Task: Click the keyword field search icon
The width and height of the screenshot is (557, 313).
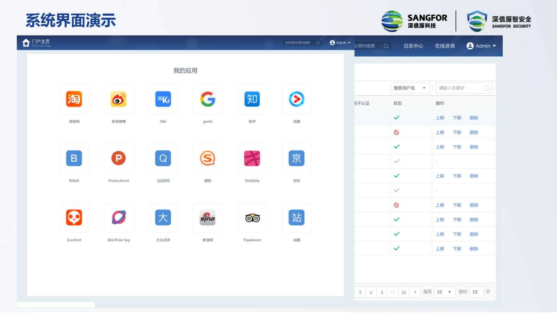Action: tap(487, 88)
